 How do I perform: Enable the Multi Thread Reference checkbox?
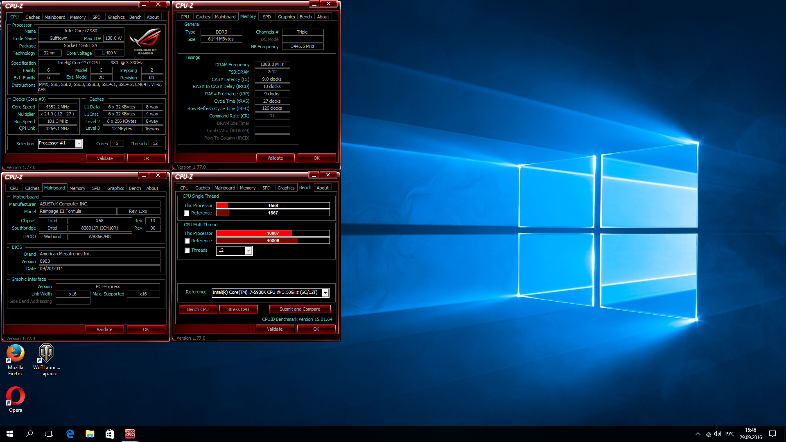coord(187,241)
